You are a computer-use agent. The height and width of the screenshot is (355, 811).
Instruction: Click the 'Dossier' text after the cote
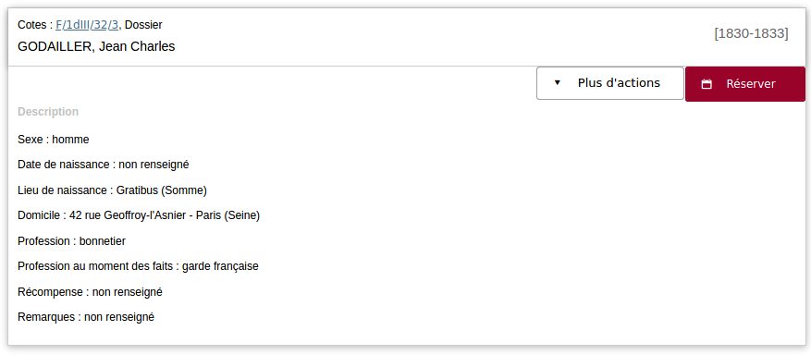(x=143, y=25)
